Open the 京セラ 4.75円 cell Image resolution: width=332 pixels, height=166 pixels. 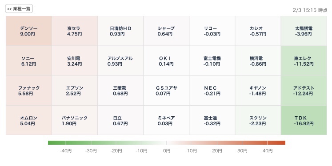(x=75, y=31)
